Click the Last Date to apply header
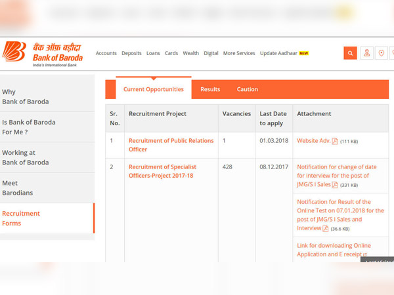Viewport: 394px width, 295px height. pyautogui.click(x=273, y=119)
